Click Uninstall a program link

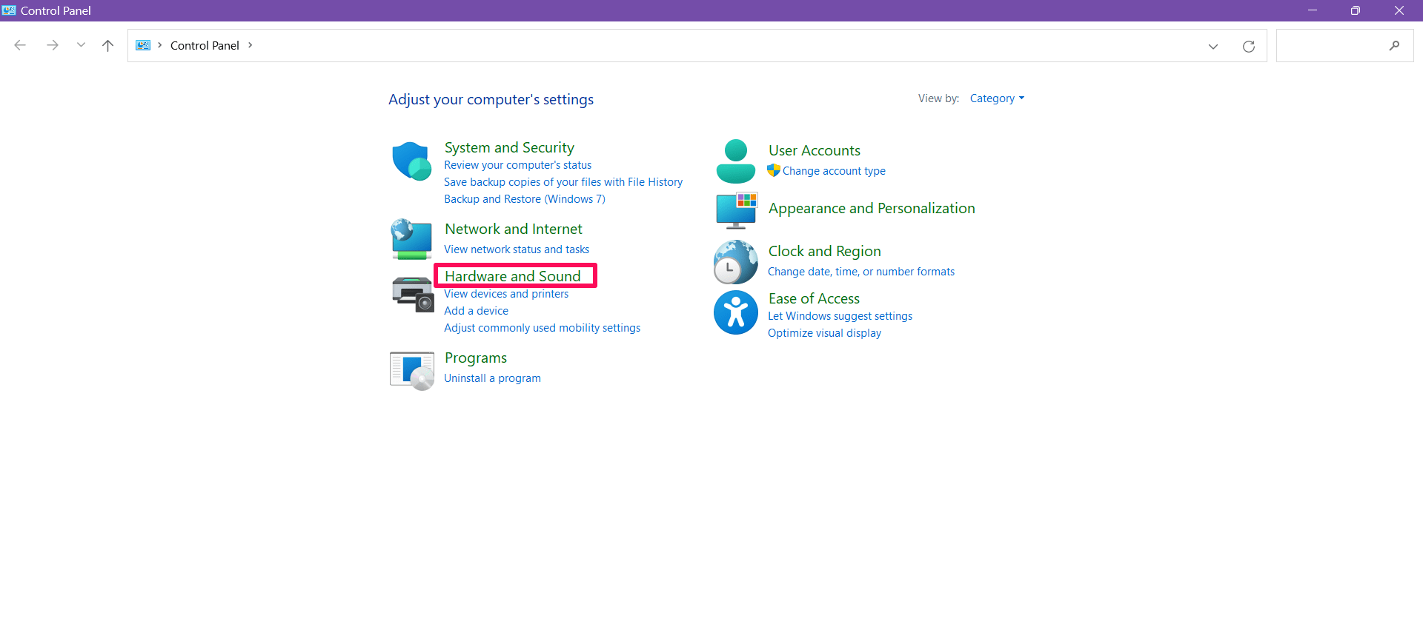click(492, 378)
